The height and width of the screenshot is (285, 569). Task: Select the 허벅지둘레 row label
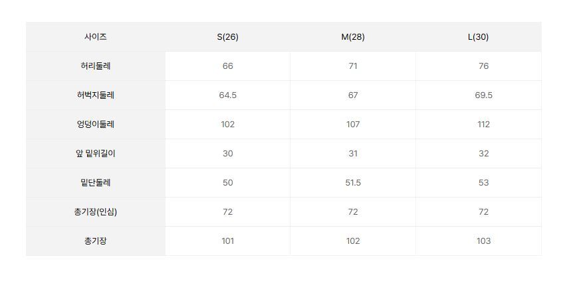[95, 95]
